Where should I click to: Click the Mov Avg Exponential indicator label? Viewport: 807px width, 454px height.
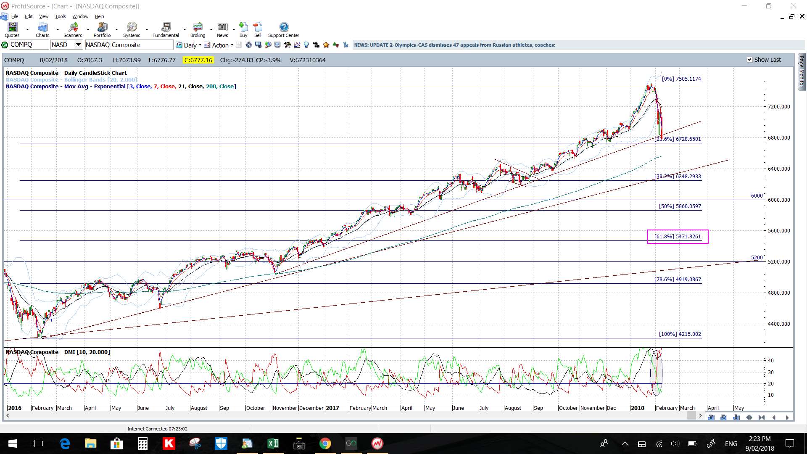pos(121,87)
